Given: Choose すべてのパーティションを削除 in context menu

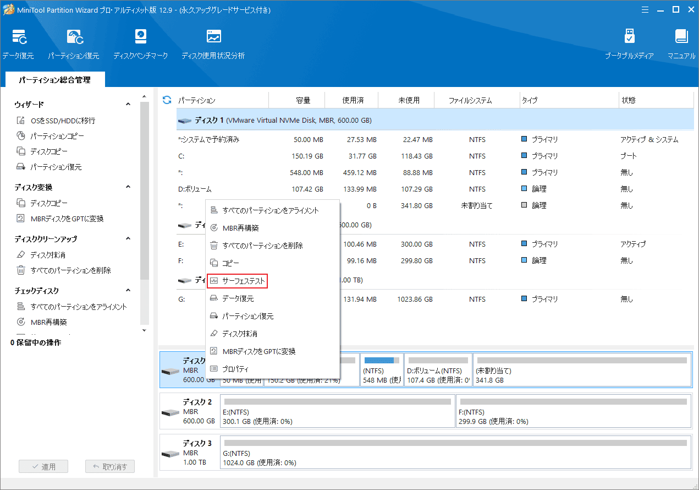Looking at the screenshot, I should 272,246.
